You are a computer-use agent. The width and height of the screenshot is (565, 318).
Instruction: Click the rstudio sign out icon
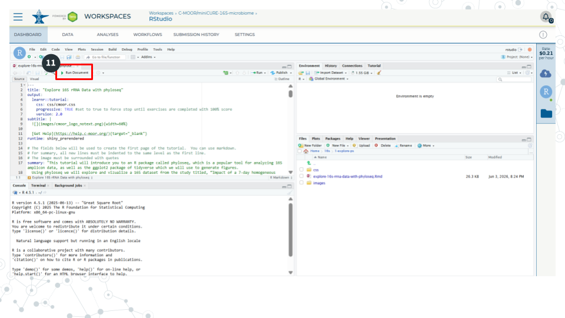point(520,49)
